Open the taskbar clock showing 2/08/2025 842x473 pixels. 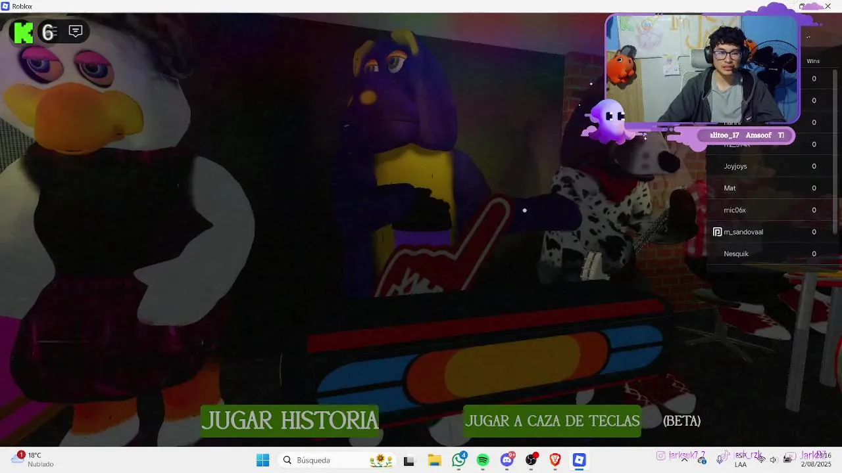click(x=814, y=460)
